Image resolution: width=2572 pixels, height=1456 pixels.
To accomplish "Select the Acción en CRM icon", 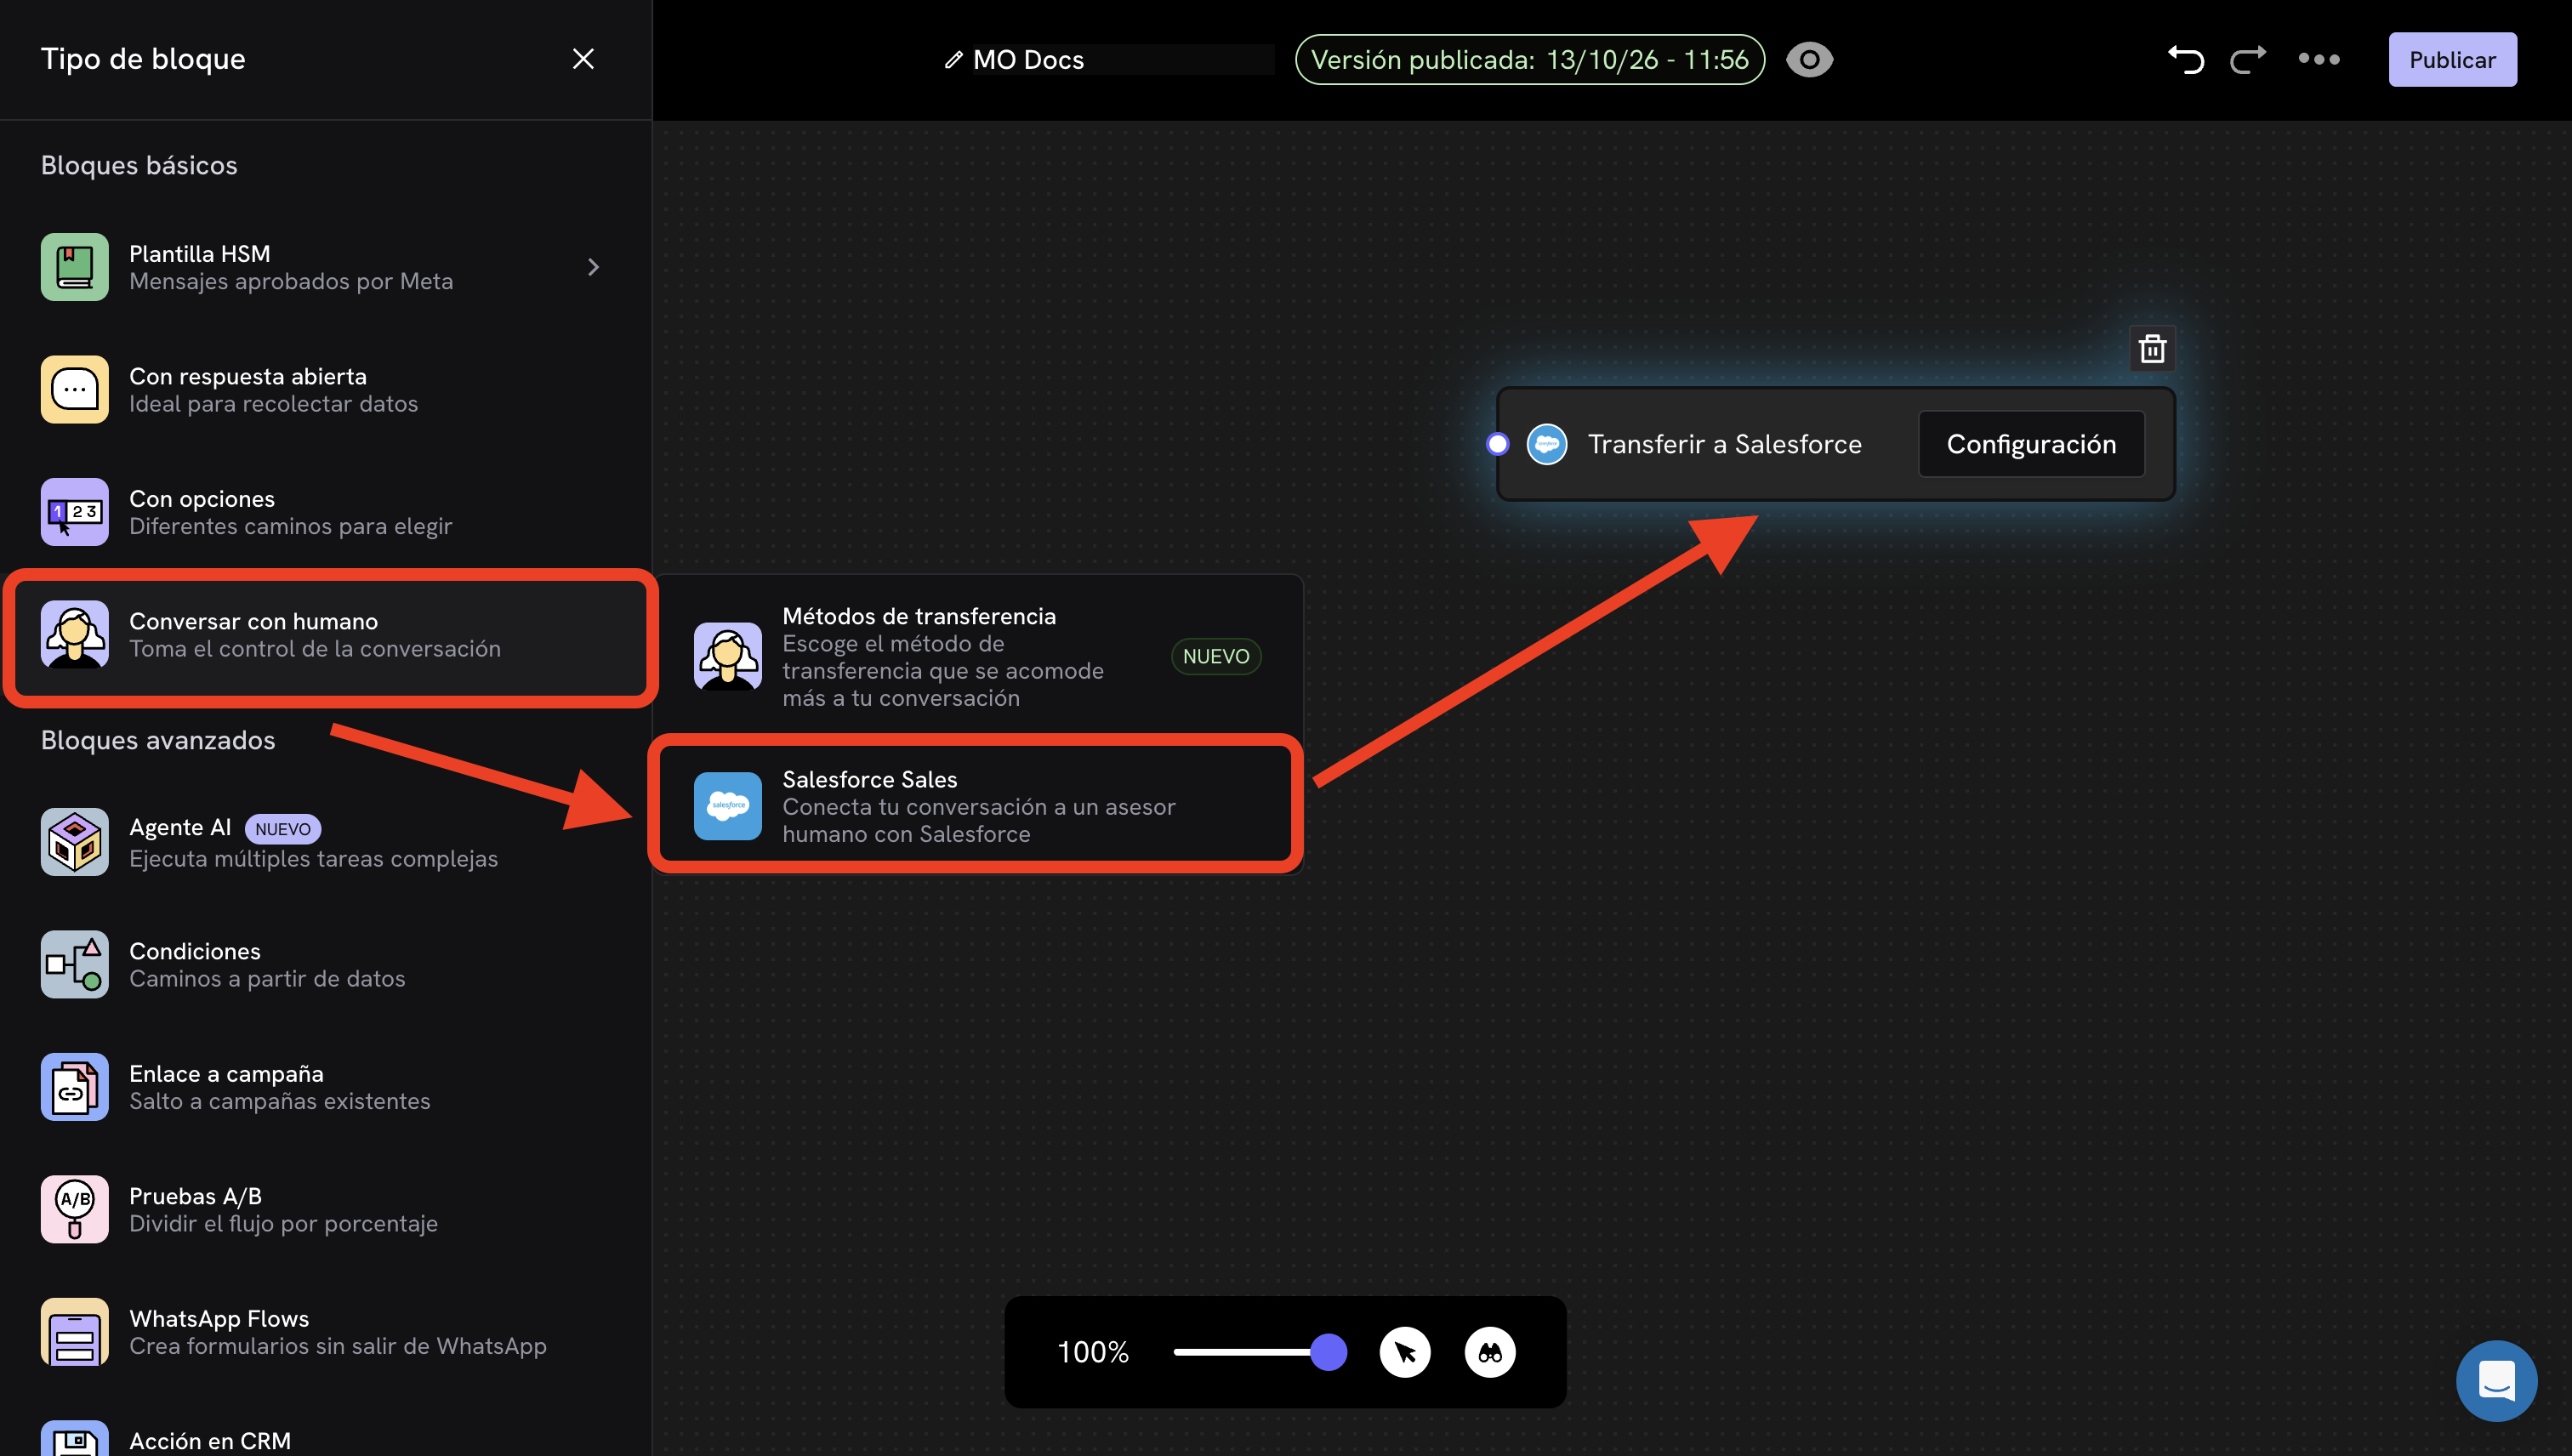I will [x=75, y=1440].
